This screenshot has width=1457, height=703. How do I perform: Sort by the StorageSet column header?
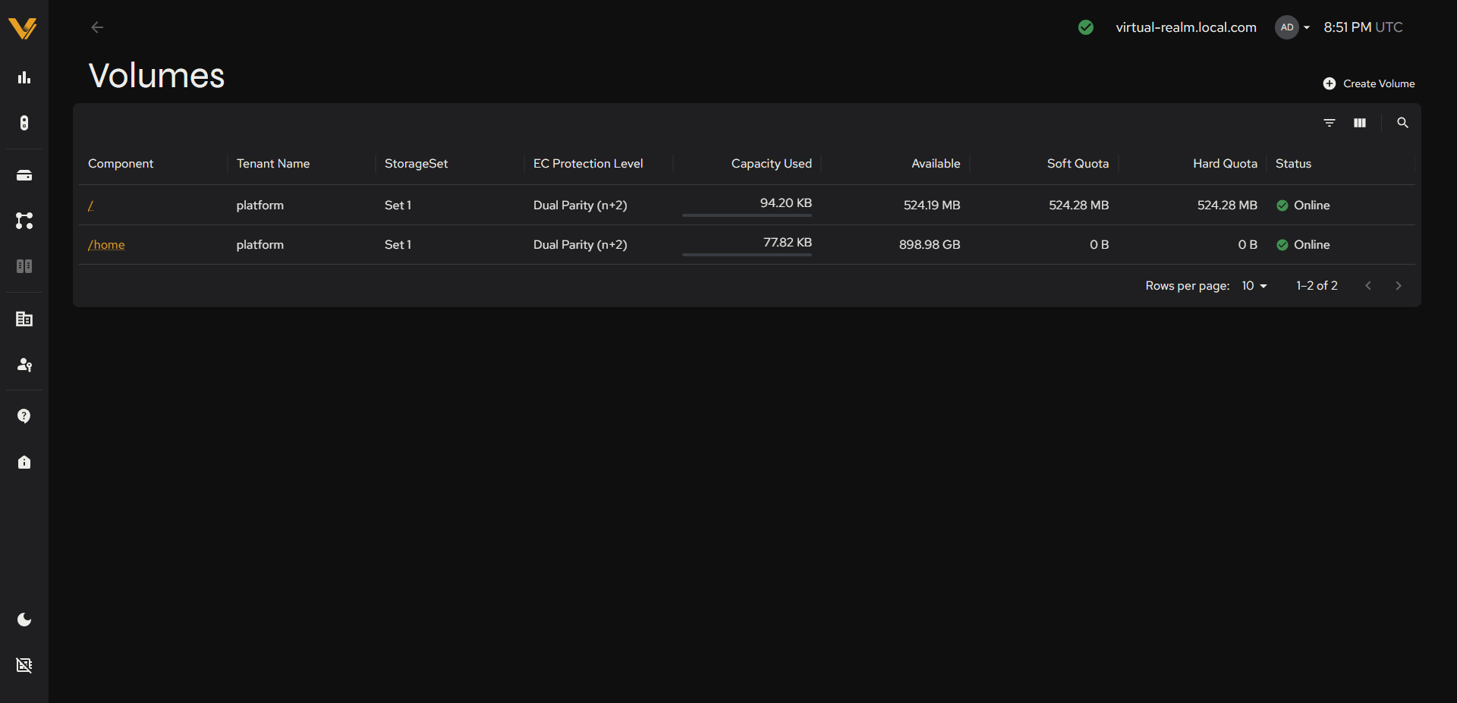[416, 164]
